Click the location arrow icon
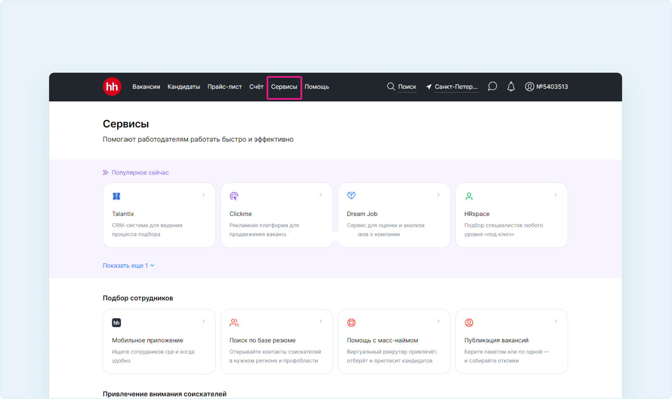Screen dimensions: 672x399 coord(429,87)
